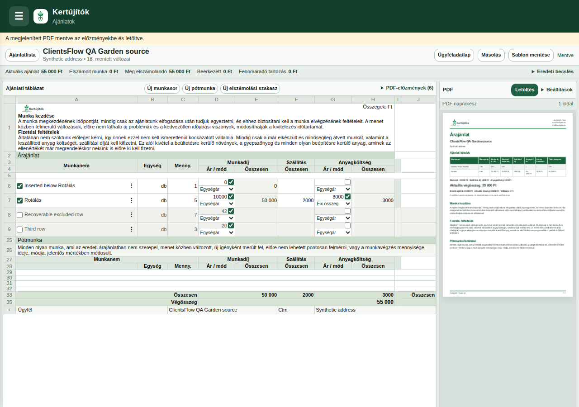Open the hamburger main menu
The image size is (579, 407).
coord(19,16)
